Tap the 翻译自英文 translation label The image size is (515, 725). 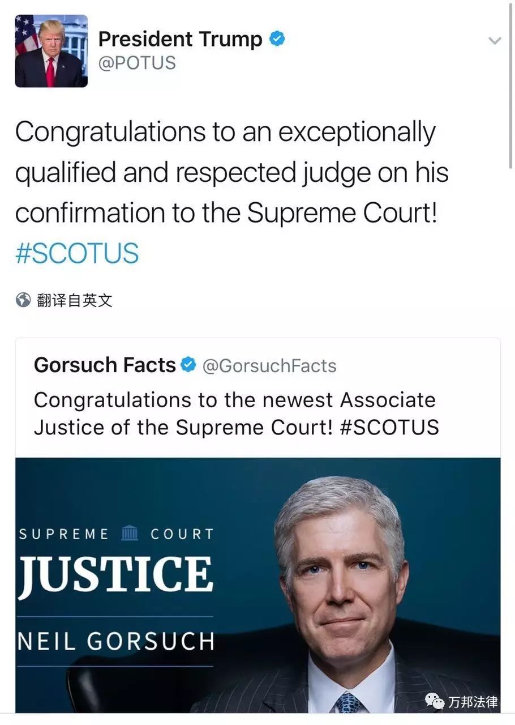coord(75,300)
